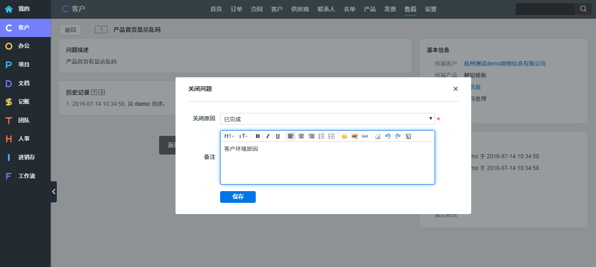596x267 pixels.
Task: Toggle italic formatting in the editor toolbar
Action: point(267,136)
